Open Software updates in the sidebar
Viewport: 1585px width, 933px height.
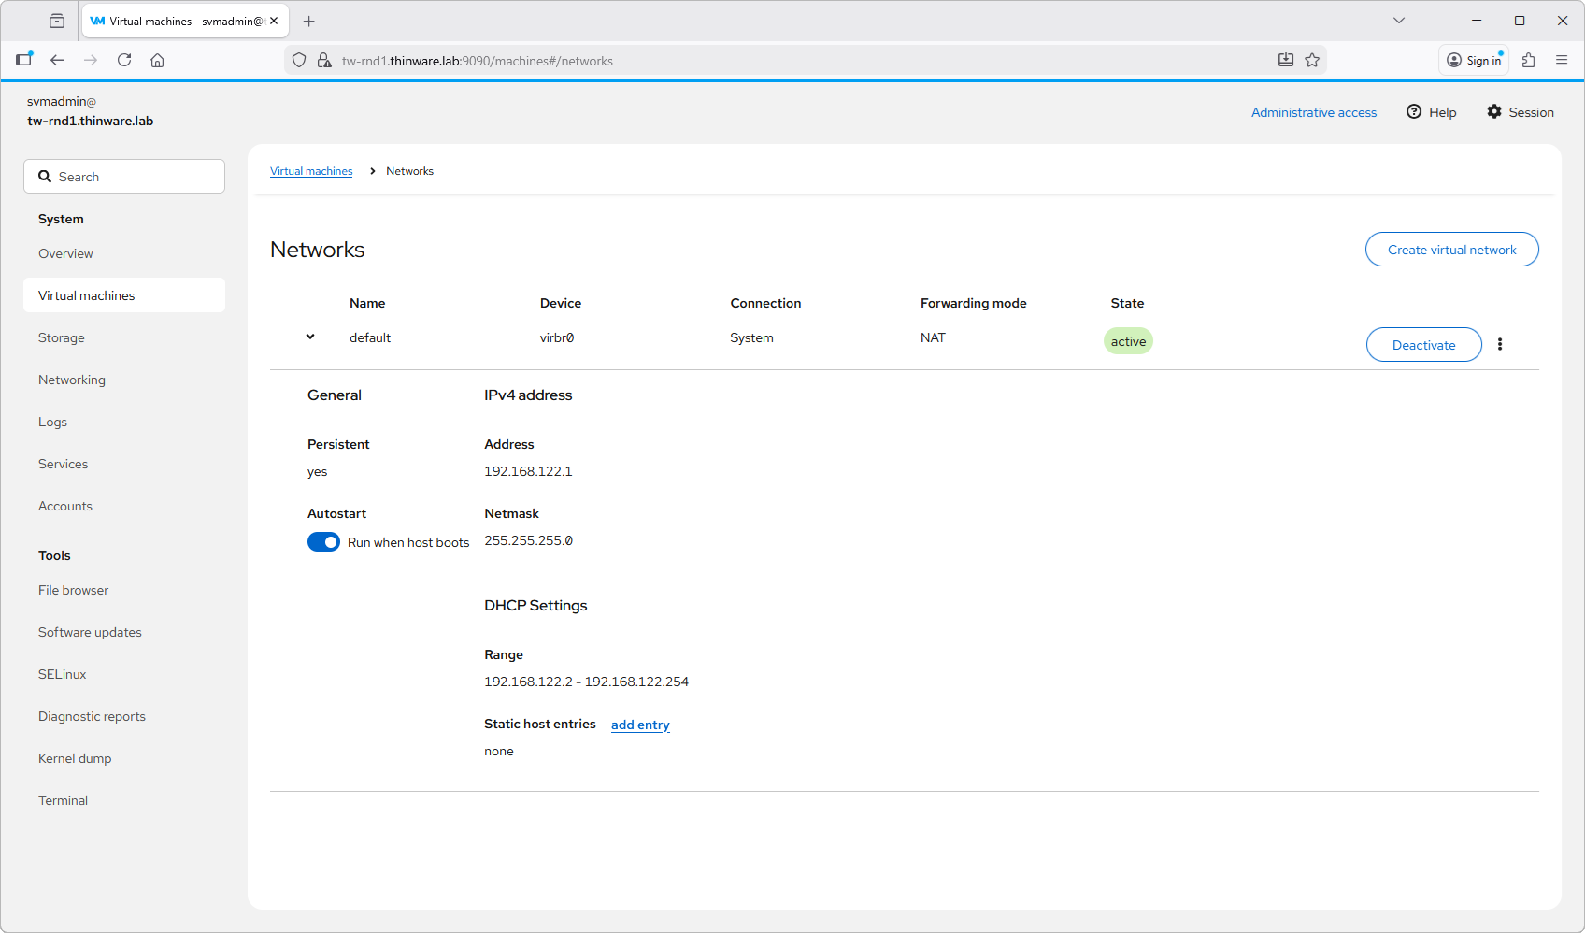(x=124, y=632)
